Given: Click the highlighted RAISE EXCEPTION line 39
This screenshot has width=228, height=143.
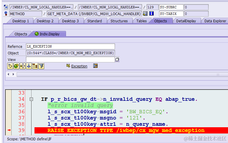Looking at the screenshot, I should coord(131,130).
